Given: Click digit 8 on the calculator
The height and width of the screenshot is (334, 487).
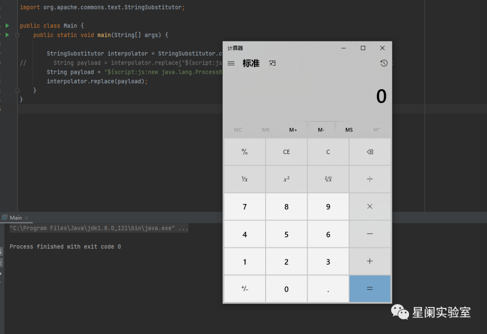Looking at the screenshot, I should (286, 207).
